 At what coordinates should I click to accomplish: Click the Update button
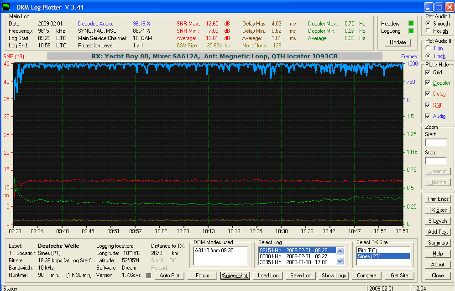[397, 42]
